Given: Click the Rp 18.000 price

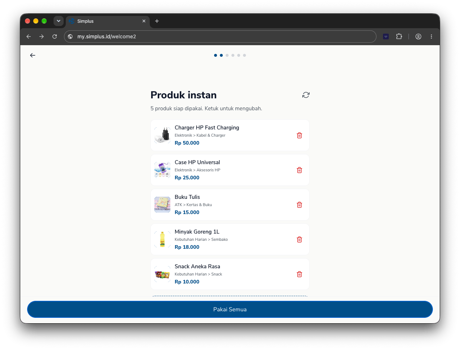Looking at the screenshot, I should [187, 247].
